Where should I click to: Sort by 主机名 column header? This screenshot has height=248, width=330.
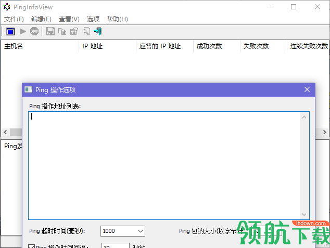point(40,46)
